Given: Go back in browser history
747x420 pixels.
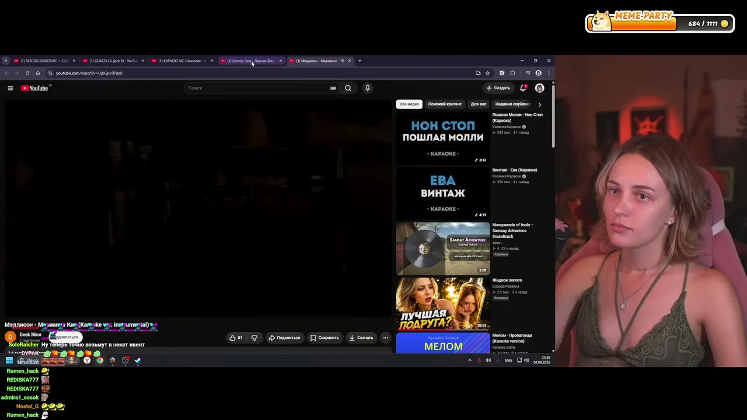Looking at the screenshot, I should [6, 73].
